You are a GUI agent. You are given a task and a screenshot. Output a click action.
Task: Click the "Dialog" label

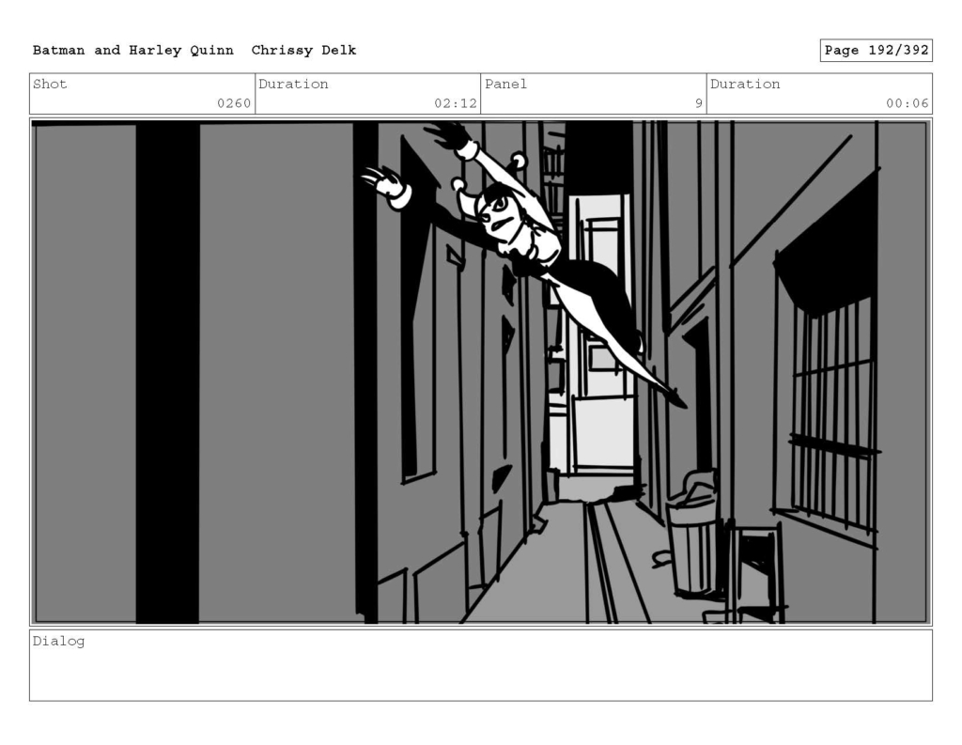[x=59, y=642]
